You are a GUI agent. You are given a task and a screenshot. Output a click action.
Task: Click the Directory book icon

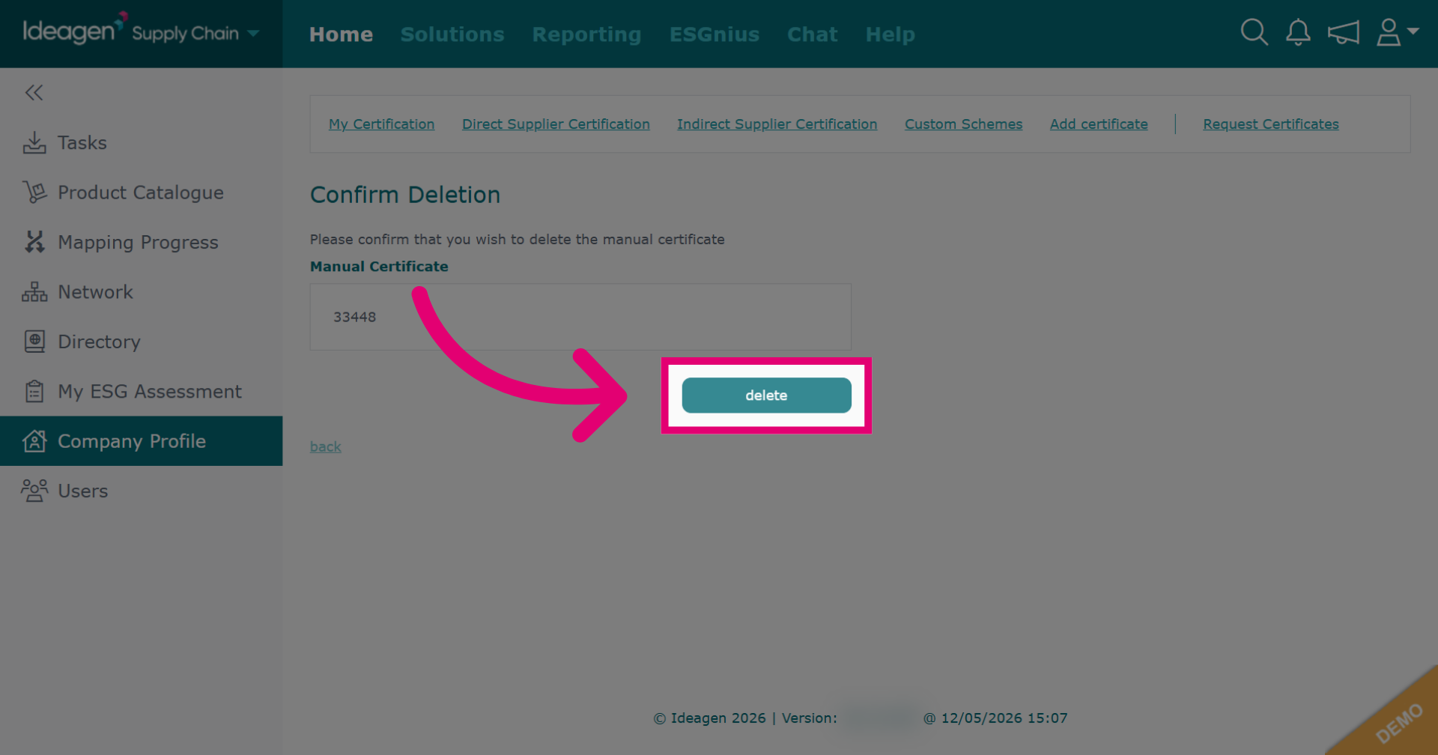click(34, 342)
